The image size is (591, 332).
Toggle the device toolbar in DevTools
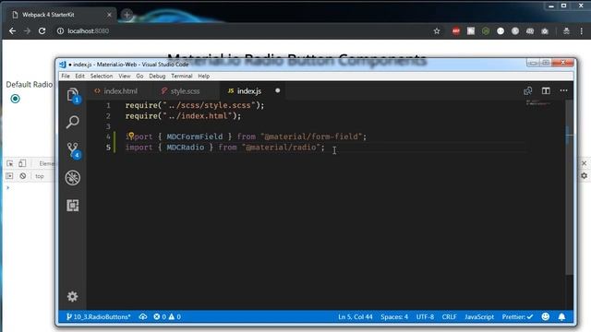click(x=22, y=163)
